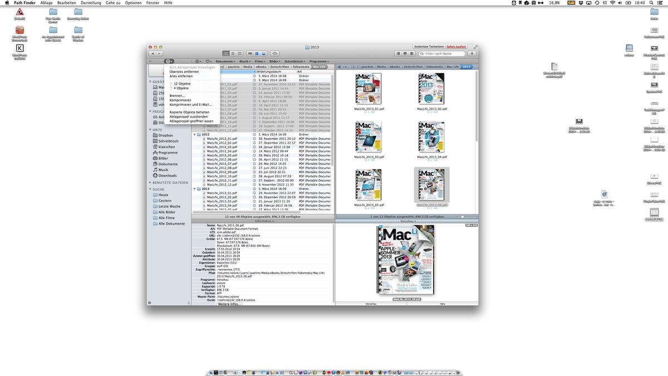Open Musik in the sidebar

coord(163,170)
